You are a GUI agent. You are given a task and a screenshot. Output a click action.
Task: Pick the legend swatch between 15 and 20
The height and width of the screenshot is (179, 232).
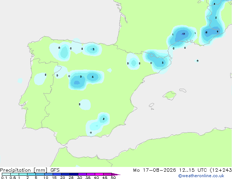(57, 174)
